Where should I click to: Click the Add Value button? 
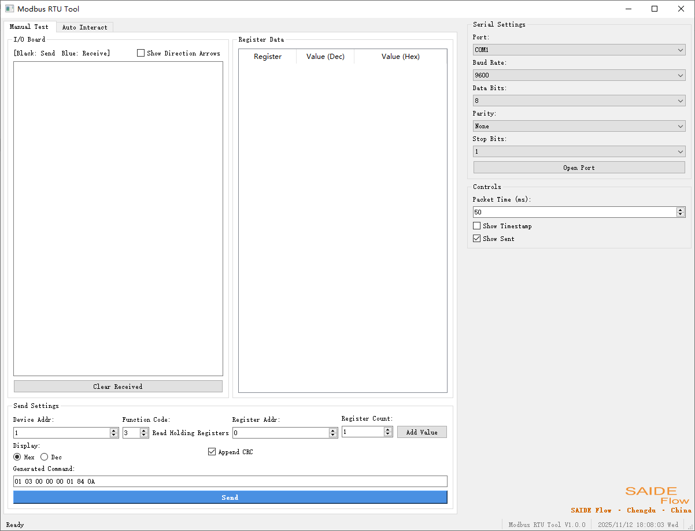pos(422,432)
